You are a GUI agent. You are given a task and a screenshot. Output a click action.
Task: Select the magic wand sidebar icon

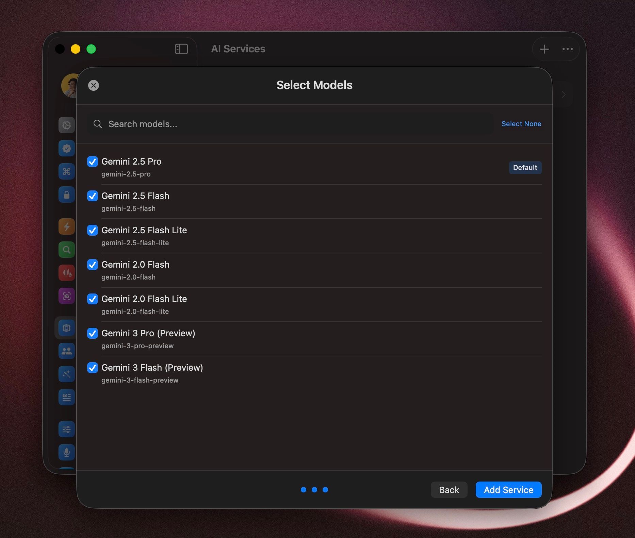67,374
